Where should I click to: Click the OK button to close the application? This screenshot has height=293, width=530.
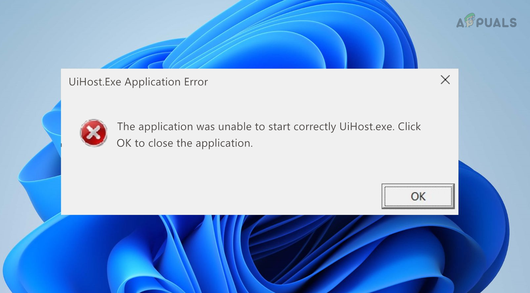click(418, 196)
